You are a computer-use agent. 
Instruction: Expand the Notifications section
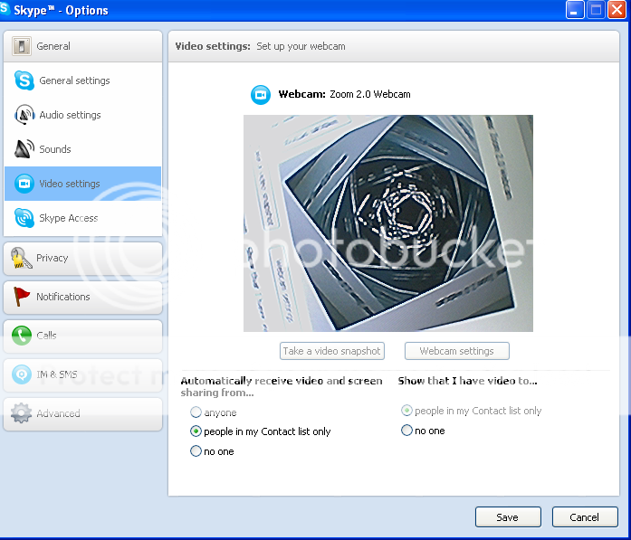click(82, 297)
